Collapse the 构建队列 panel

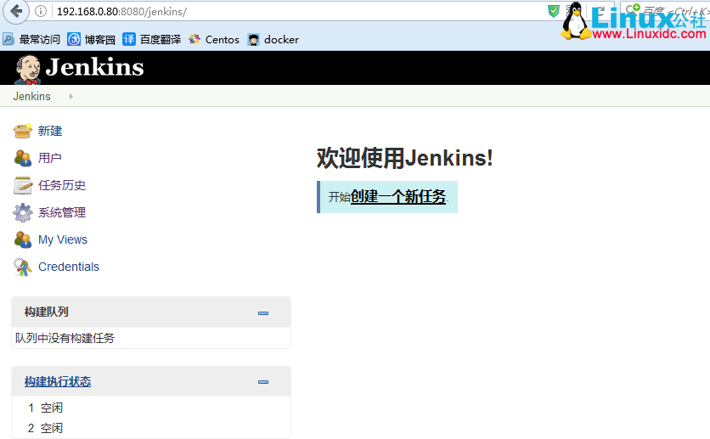click(263, 312)
